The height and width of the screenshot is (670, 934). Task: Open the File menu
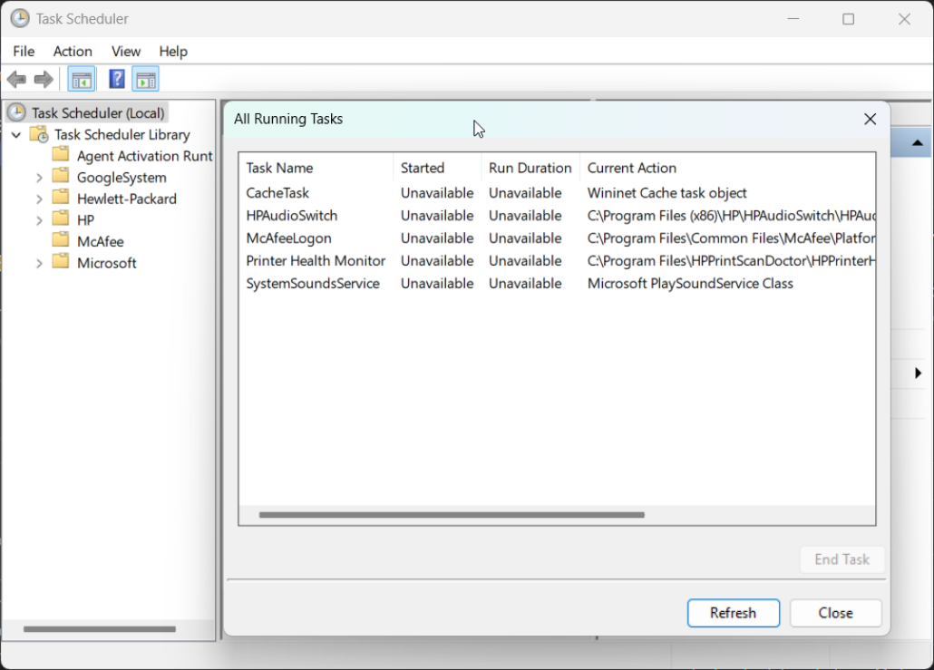click(24, 52)
